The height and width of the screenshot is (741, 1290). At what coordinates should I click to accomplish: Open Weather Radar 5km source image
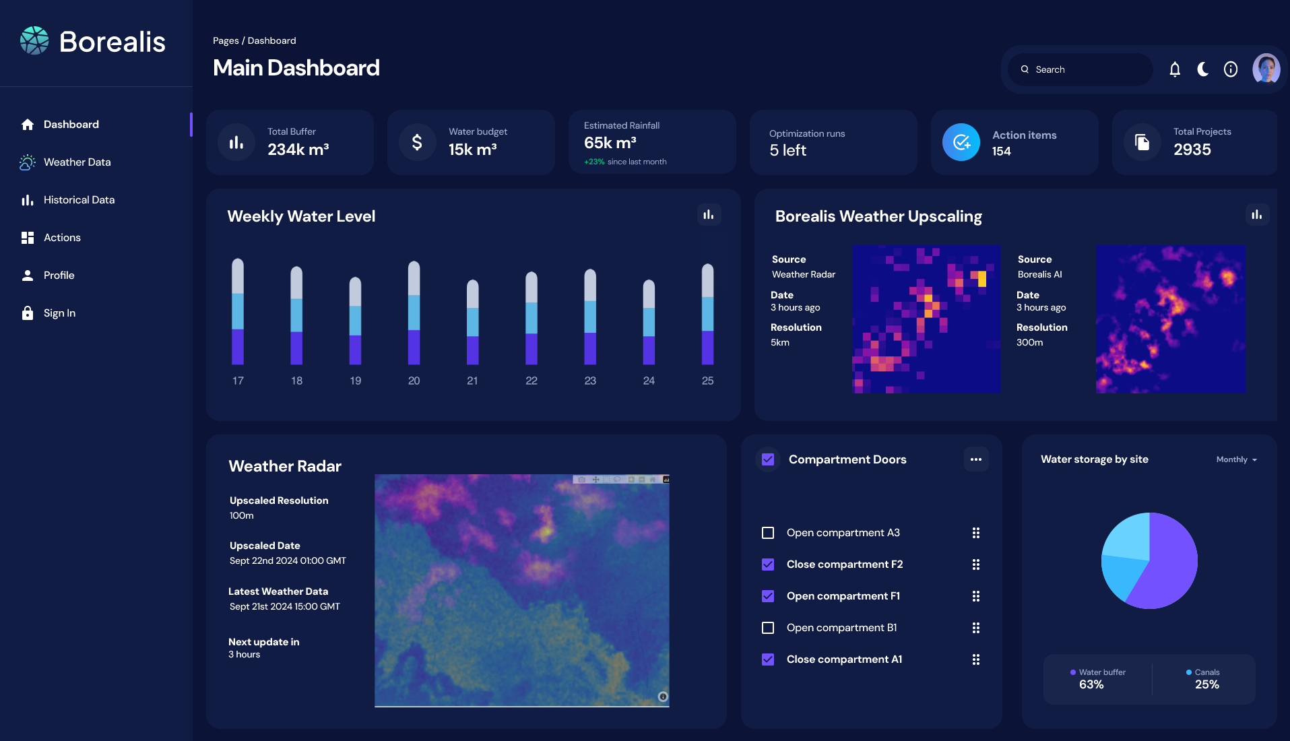coord(926,319)
